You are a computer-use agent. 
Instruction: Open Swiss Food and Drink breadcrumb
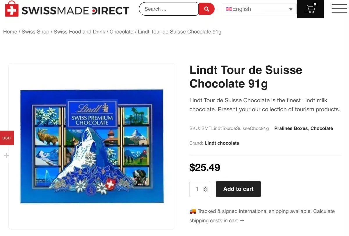(79, 32)
